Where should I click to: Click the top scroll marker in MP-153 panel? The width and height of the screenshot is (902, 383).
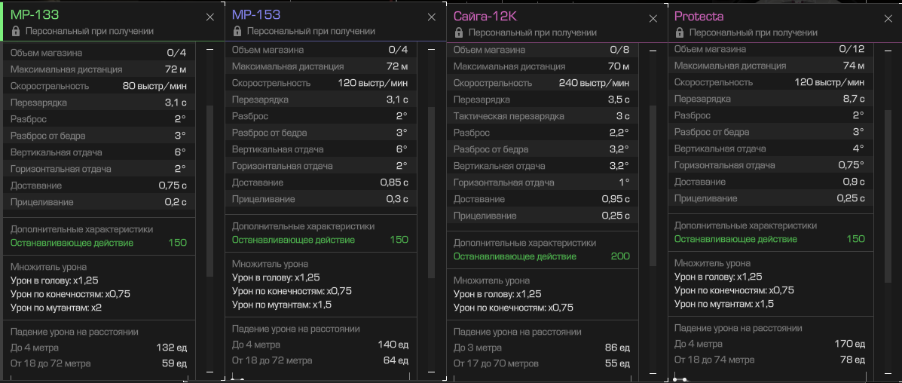click(x=431, y=50)
